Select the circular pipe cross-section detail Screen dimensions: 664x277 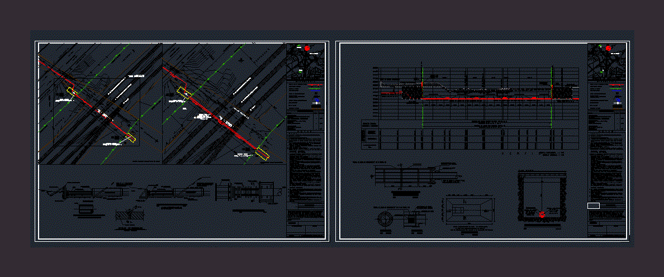click(x=386, y=218)
